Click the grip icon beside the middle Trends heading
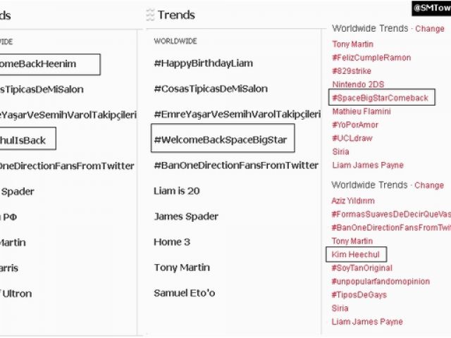This screenshot has height=338, width=451. 150,15
